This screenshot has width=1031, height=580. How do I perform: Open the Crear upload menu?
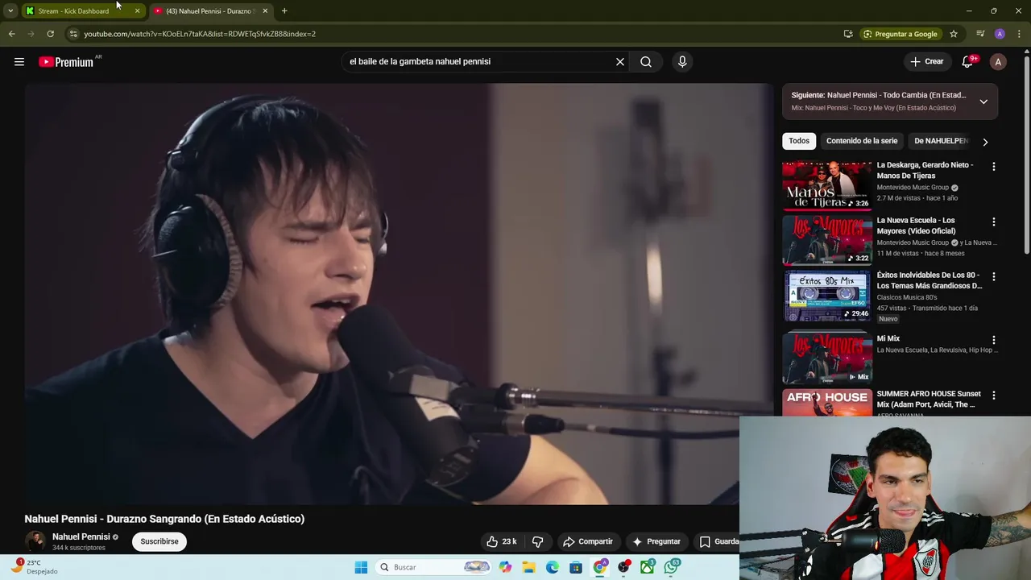click(x=926, y=61)
